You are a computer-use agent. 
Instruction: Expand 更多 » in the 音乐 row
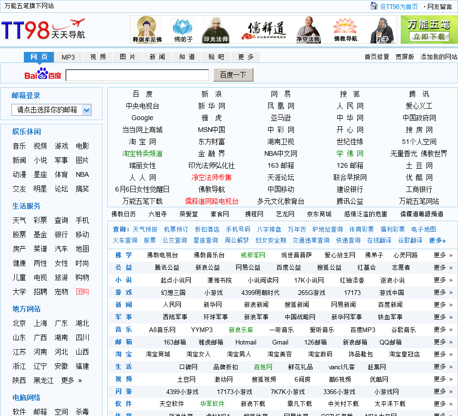coord(443,330)
